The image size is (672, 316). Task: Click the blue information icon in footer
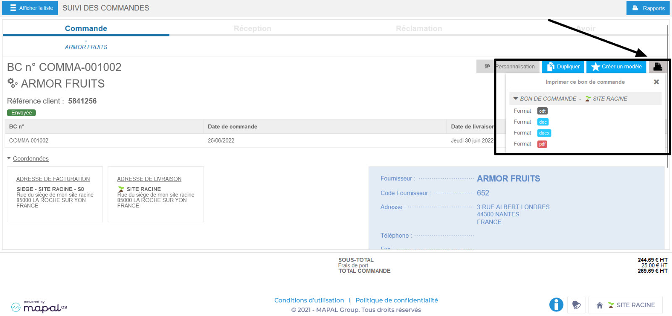click(x=556, y=305)
